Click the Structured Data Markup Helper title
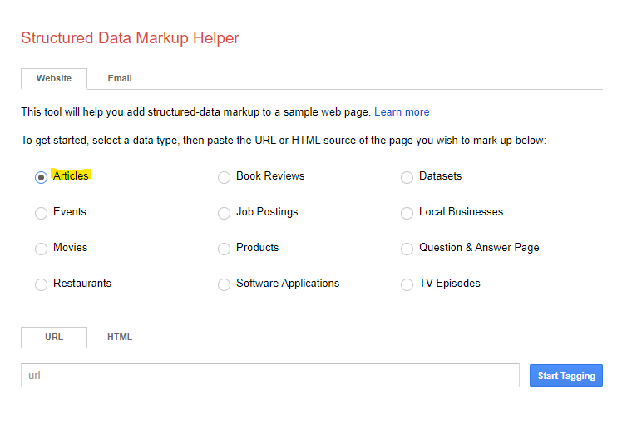Screen dimensions: 627x439 (130, 38)
